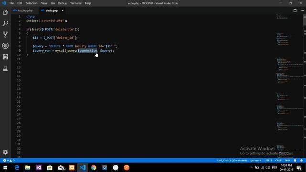Change line endings via CRLF

pyautogui.click(x=278, y=161)
